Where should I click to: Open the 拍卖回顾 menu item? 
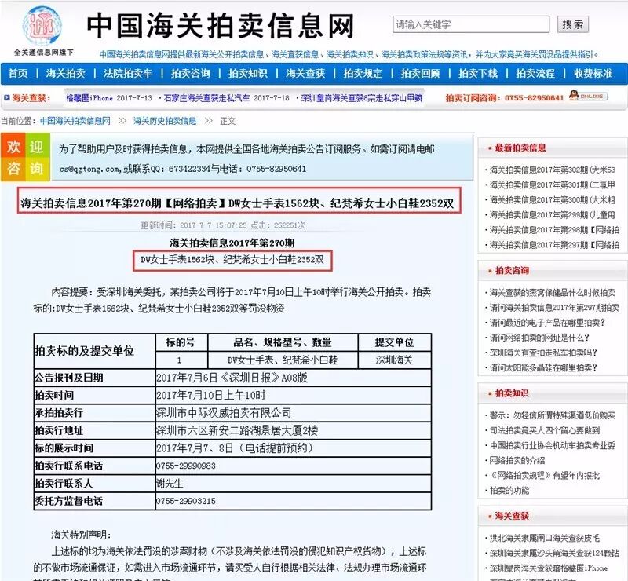pyautogui.click(x=421, y=73)
